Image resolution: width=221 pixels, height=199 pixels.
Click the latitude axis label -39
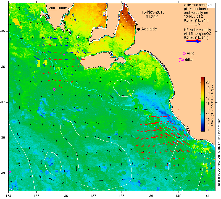(2, 173)
